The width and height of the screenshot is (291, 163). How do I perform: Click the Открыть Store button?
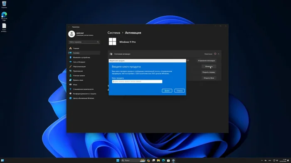(x=209, y=78)
